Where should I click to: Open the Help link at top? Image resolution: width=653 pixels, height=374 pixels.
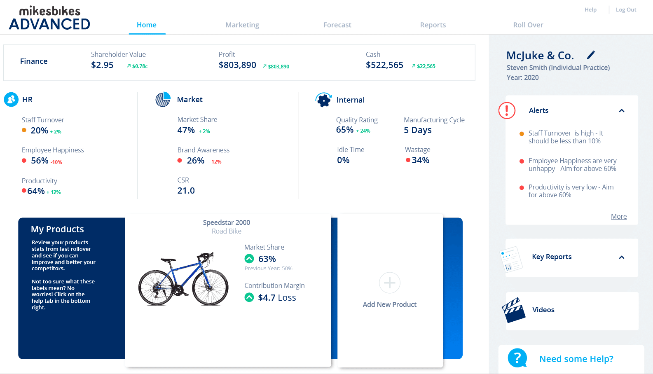(x=590, y=9)
